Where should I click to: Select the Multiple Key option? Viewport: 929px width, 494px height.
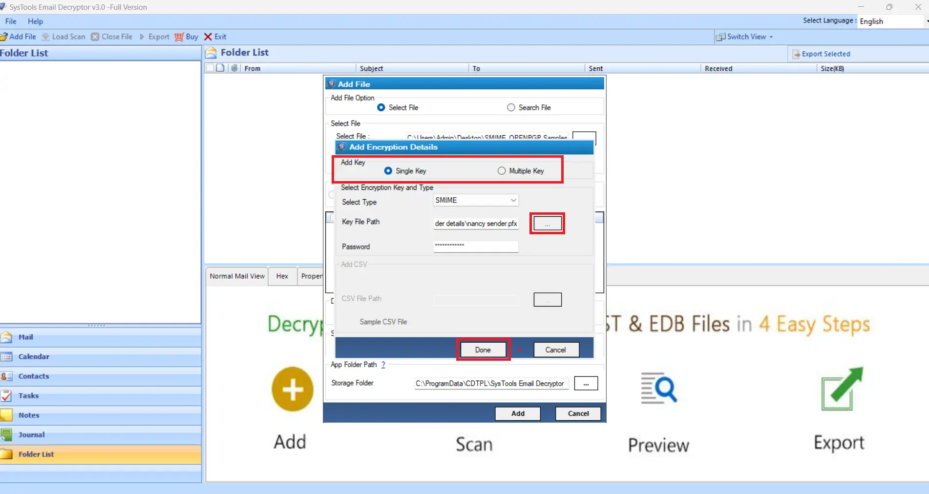[501, 171]
